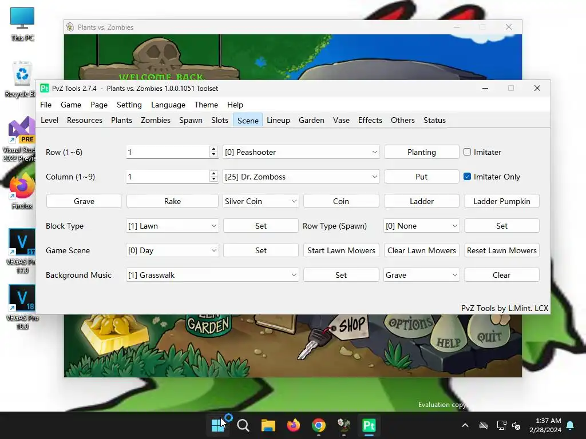This screenshot has height=439, width=586.
Task: Open the Setting menu
Action: pyautogui.click(x=129, y=105)
